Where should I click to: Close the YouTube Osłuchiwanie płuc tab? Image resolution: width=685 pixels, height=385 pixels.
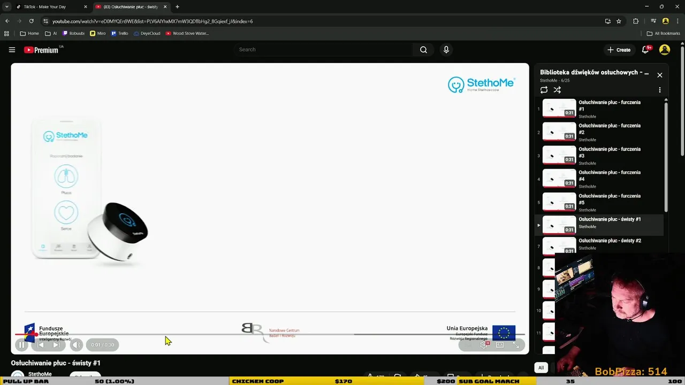coord(165,7)
